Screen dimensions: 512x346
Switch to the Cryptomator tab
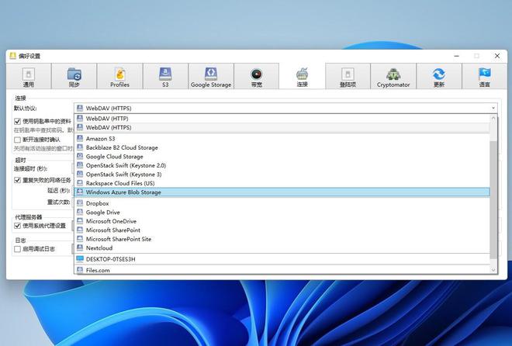tap(393, 76)
